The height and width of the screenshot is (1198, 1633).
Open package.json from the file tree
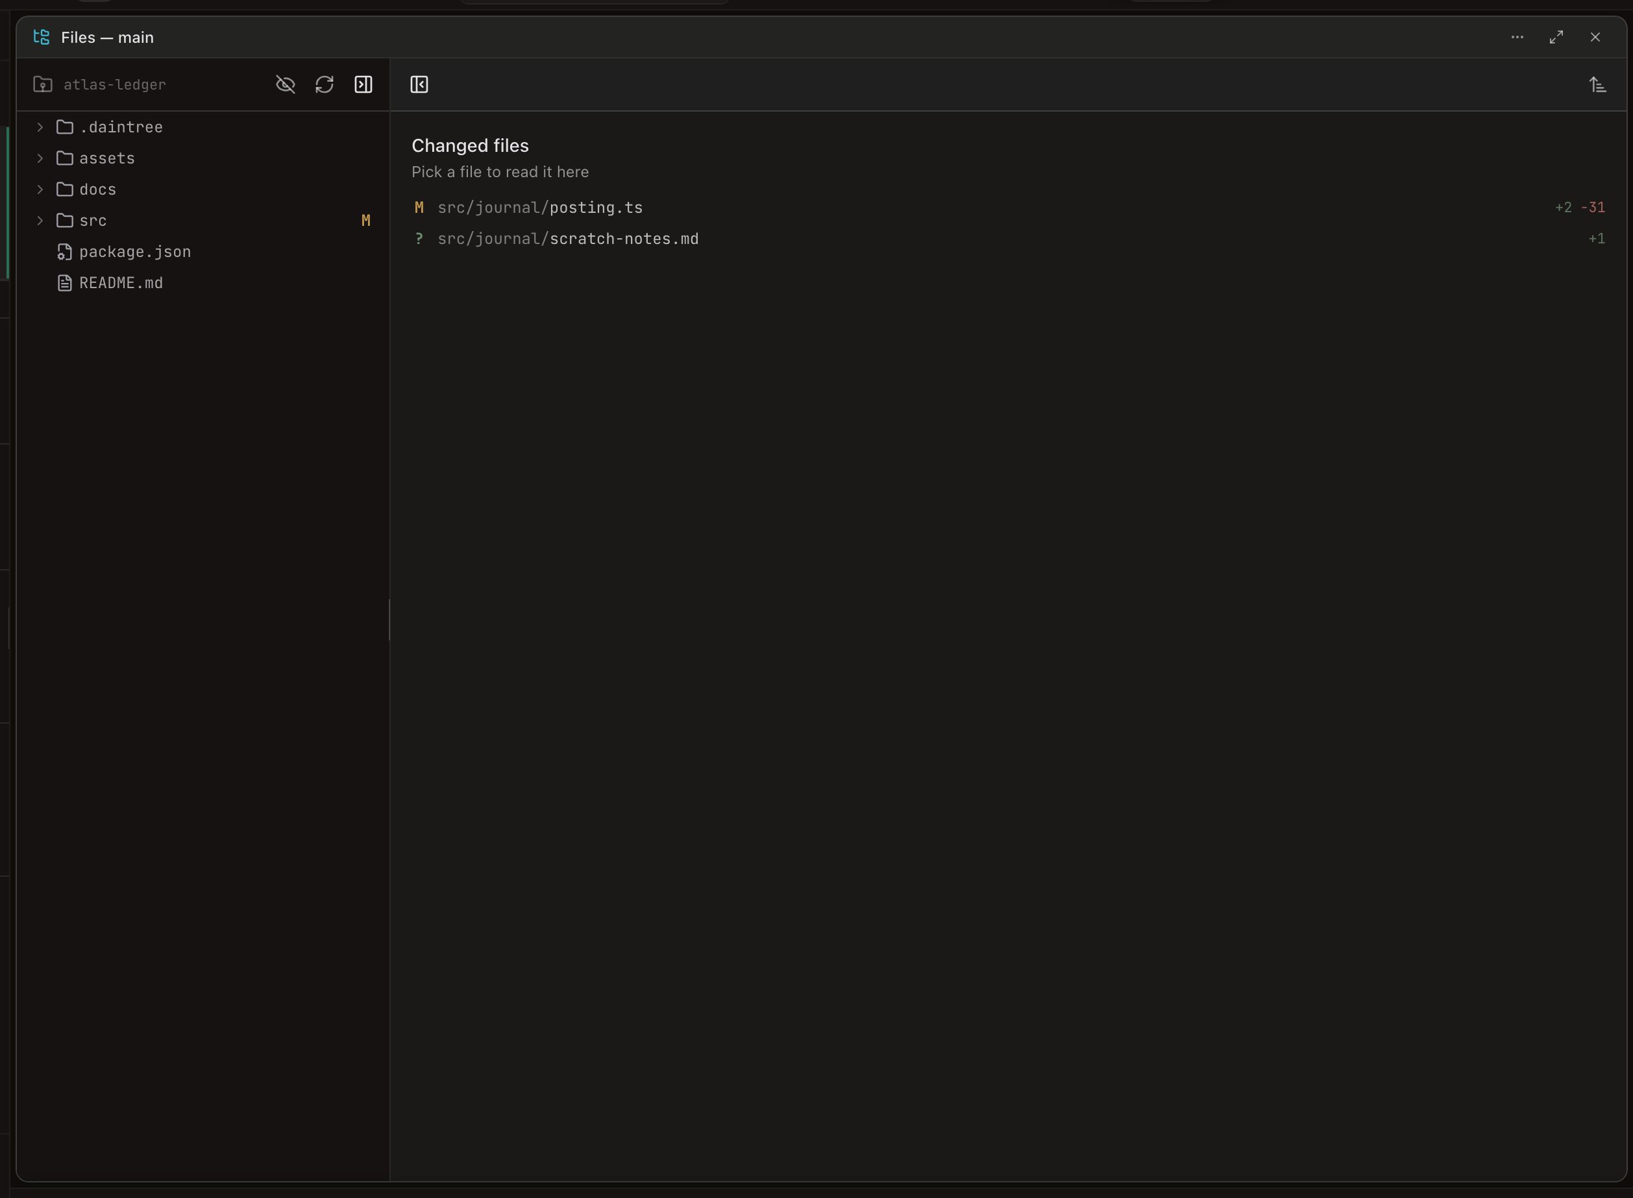(203, 252)
